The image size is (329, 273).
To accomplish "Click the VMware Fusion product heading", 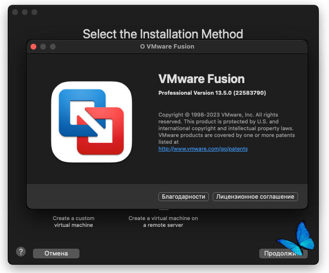I will tap(202, 79).
